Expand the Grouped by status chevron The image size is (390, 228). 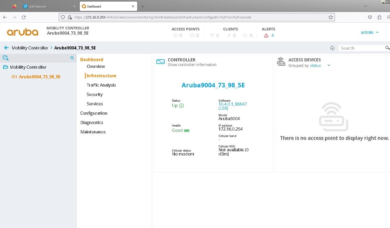pyautogui.click(x=329, y=65)
